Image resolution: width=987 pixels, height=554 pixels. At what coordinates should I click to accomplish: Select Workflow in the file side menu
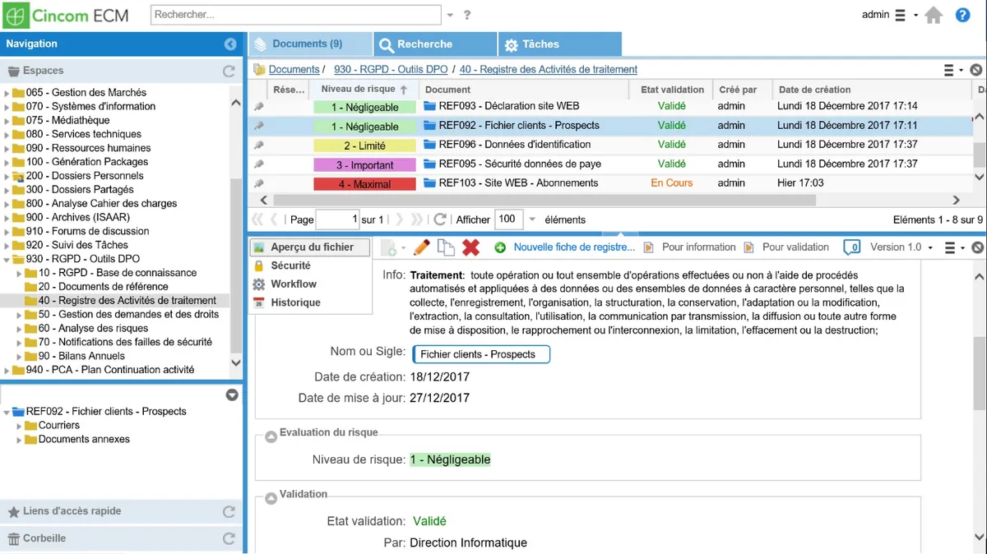[x=294, y=284]
